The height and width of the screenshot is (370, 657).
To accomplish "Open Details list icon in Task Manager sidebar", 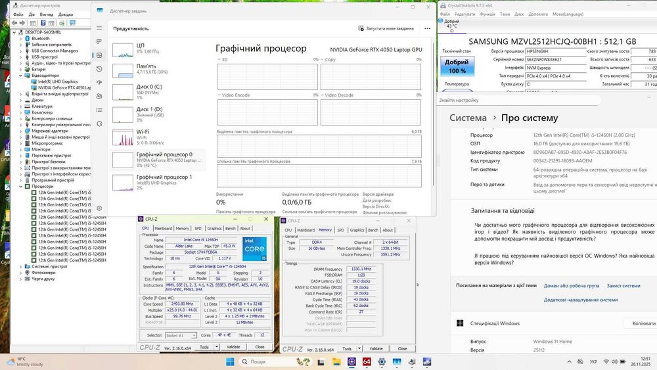I will [x=99, y=110].
